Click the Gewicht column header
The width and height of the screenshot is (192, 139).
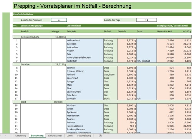(x=122, y=31)
